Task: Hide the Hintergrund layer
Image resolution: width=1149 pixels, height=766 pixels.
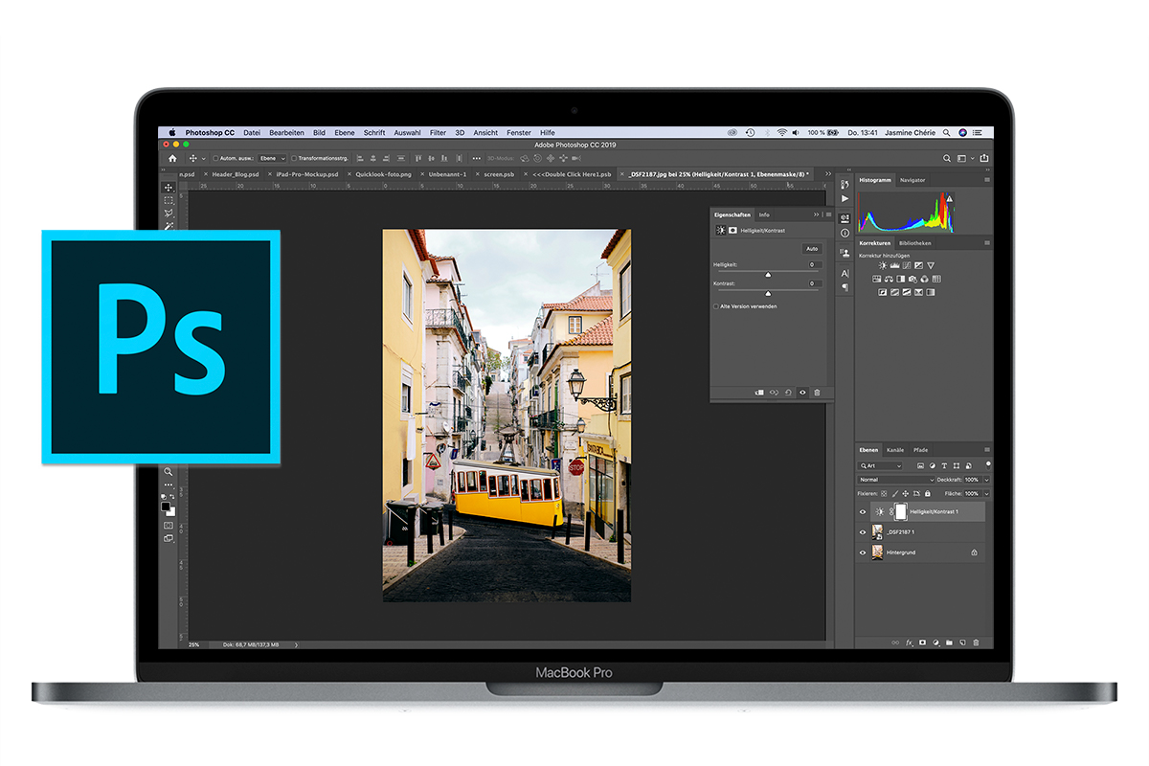Action: tap(863, 552)
